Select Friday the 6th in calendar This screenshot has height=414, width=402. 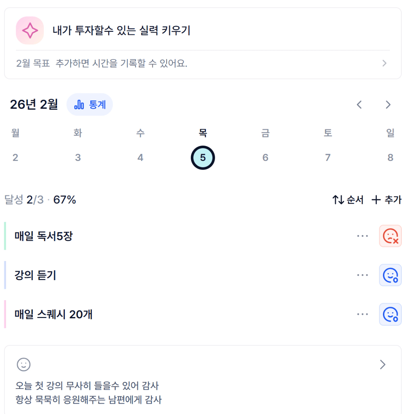265,157
